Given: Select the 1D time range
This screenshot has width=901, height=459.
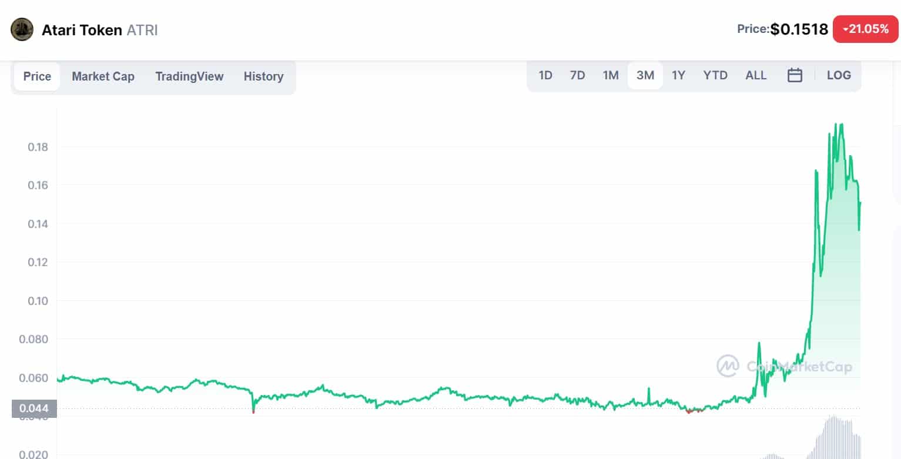Looking at the screenshot, I should (545, 75).
